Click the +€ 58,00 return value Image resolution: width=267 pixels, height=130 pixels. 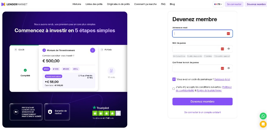coord(52,82)
